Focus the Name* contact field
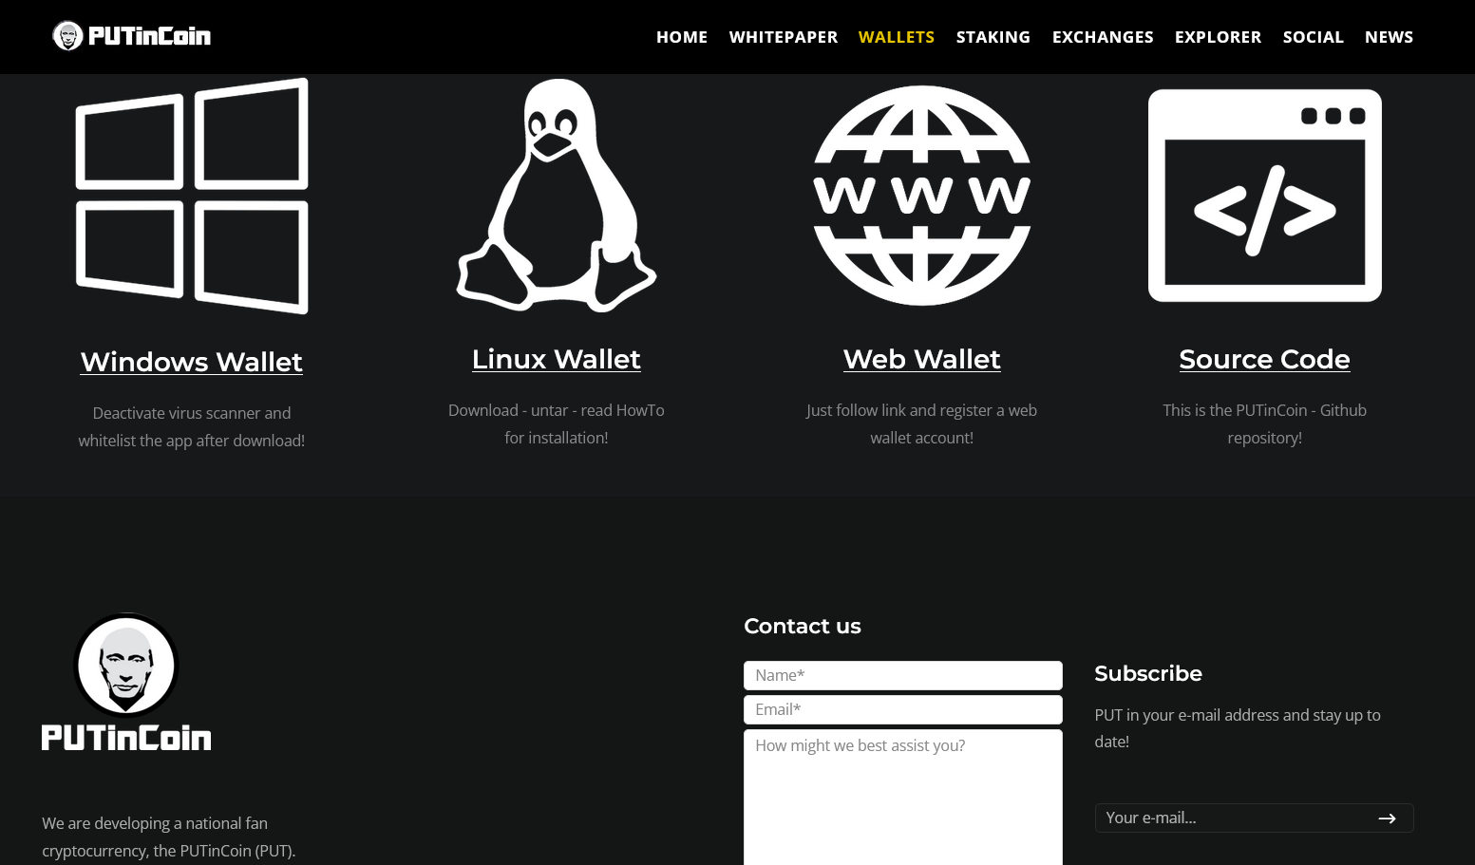1475x865 pixels. tap(903, 675)
